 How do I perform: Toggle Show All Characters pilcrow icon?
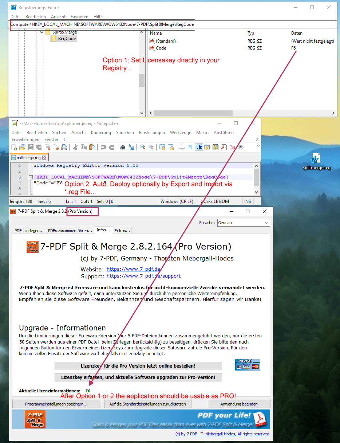(190, 147)
